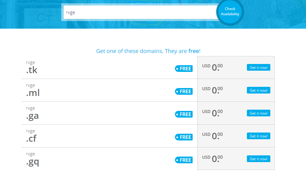
Task: Select the rxge .tk domain name
Action: coord(32,67)
